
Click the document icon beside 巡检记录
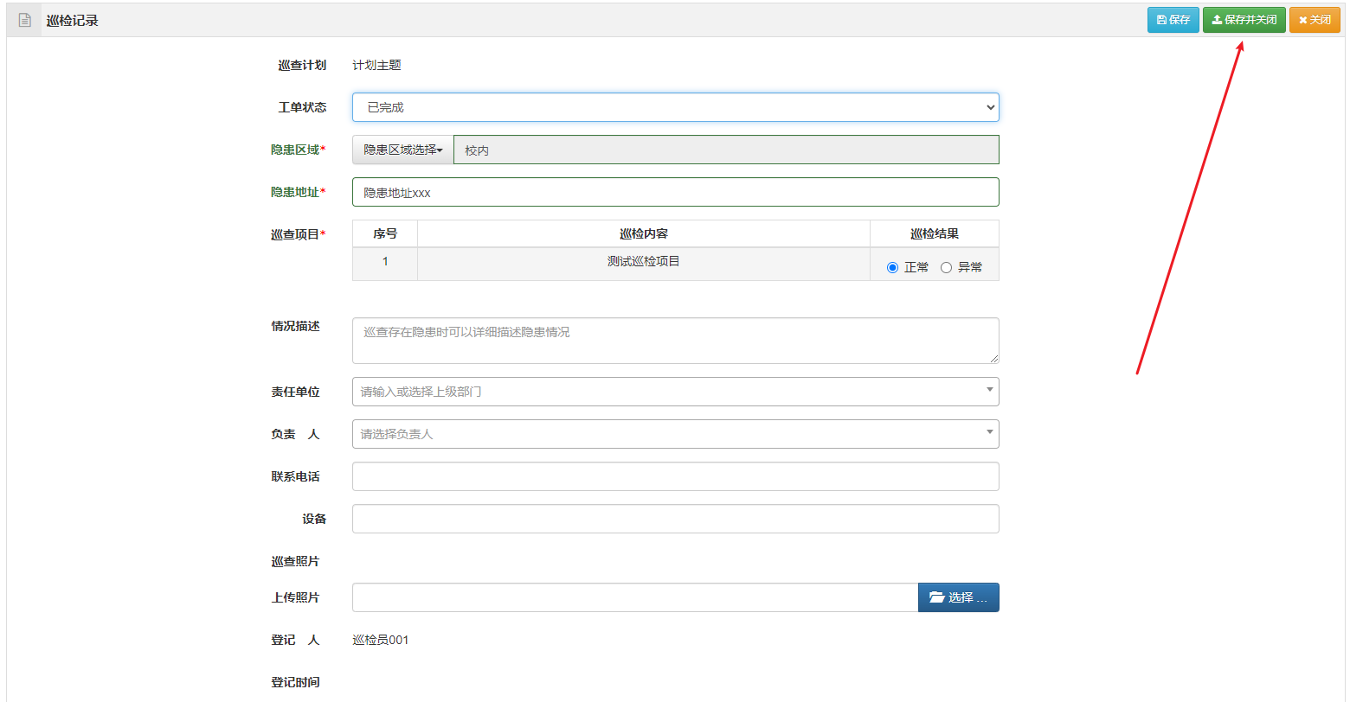(25, 20)
